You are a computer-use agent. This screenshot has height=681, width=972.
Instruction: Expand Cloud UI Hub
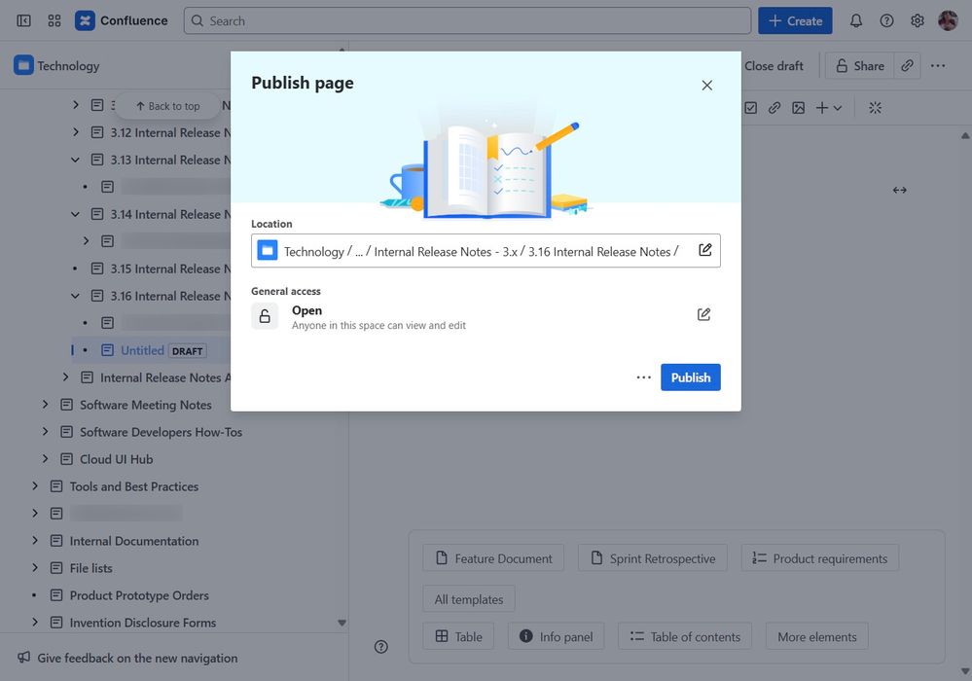pyautogui.click(x=46, y=458)
